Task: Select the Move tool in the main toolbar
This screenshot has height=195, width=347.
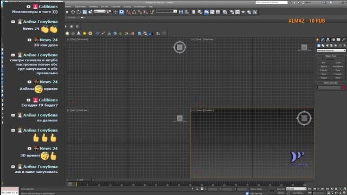Action: tap(73, 12)
